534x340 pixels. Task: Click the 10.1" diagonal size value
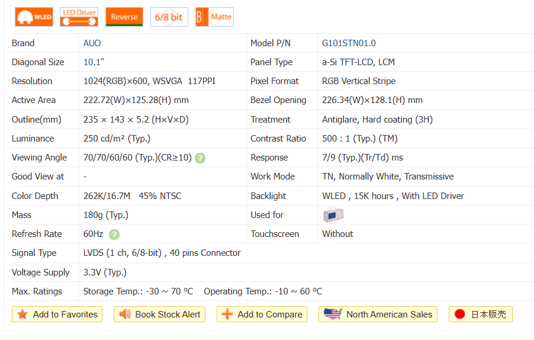point(94,62)
